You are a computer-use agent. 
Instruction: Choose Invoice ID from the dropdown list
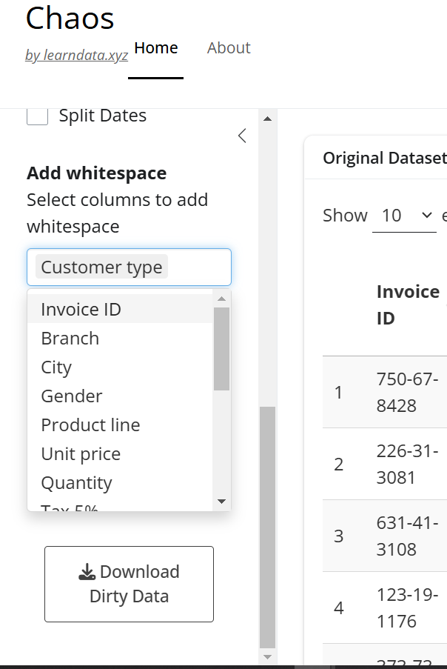120,309
